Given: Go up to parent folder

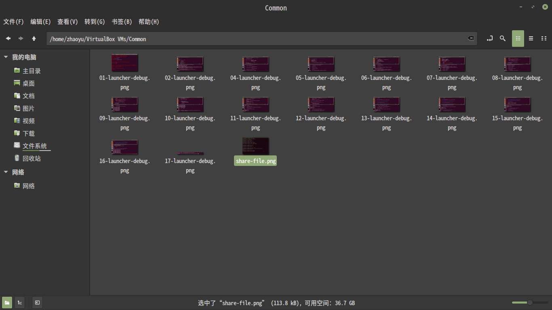Looking at the screenshot, I should pos(34,38).
